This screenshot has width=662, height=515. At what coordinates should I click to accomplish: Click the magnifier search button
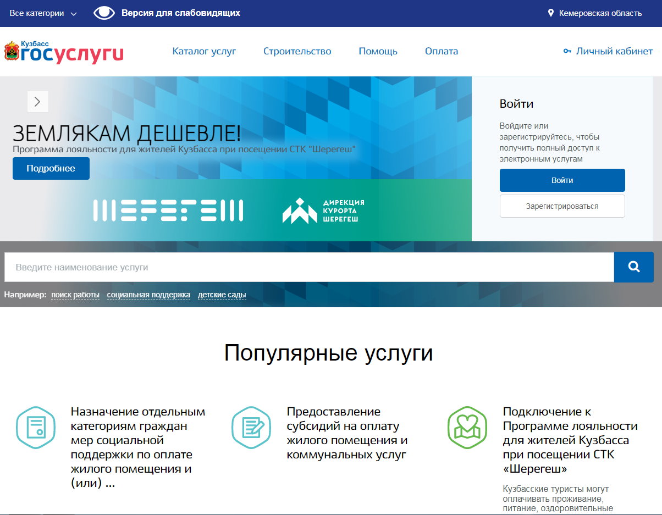[x=633, y=267]
